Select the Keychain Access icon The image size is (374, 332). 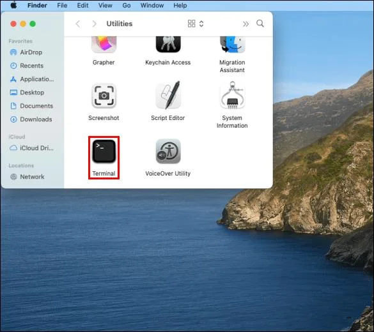168,45
